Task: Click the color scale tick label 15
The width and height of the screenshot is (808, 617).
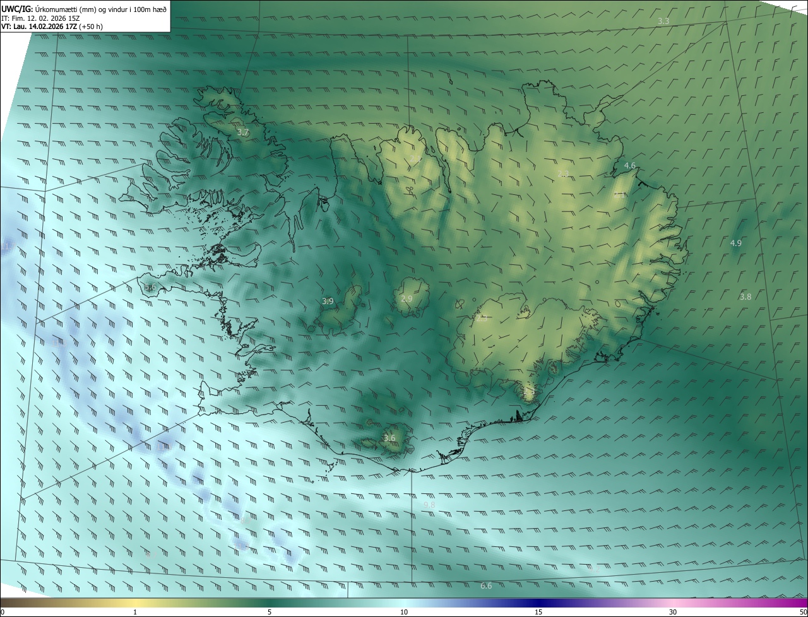Action: coord(538,612)
